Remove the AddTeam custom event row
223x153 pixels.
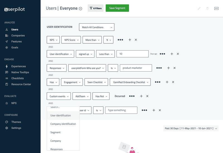pos(147,96)
